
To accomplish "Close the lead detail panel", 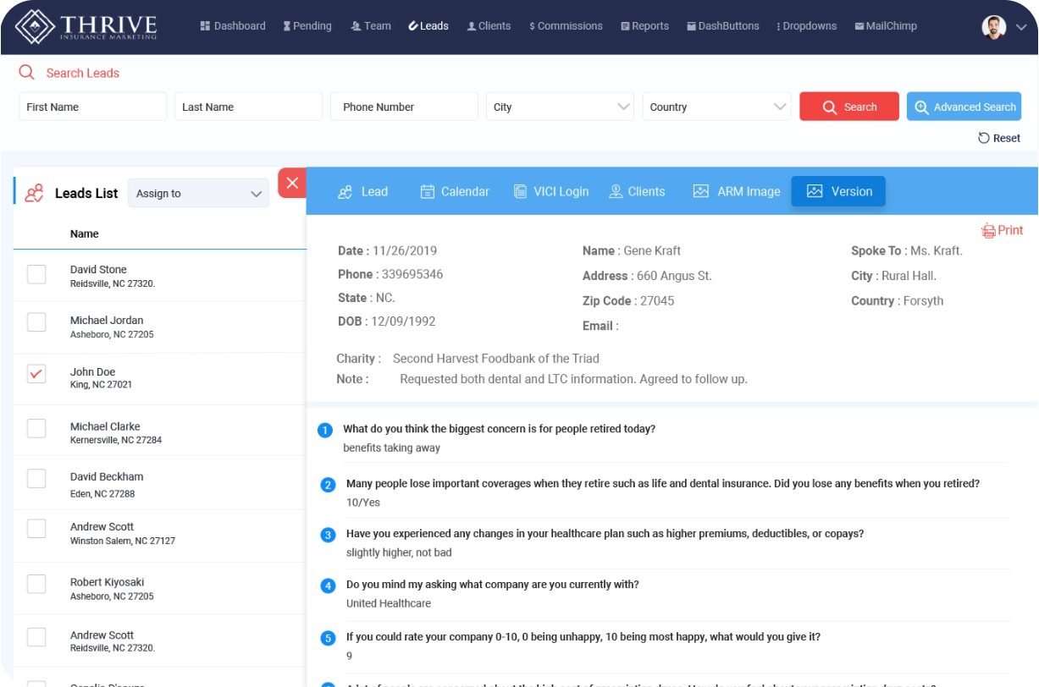I will click(x=292, y=183).
